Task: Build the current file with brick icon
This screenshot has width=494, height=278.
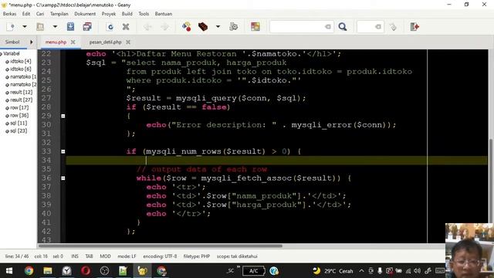Action: click(x=203, y=27)
